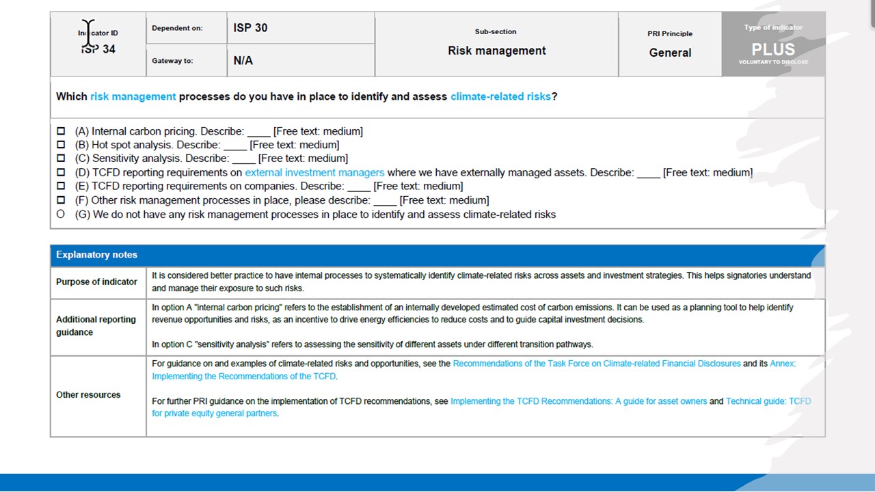
Task: Open the 'risk management' glossary link
Action: click(133, 96)
